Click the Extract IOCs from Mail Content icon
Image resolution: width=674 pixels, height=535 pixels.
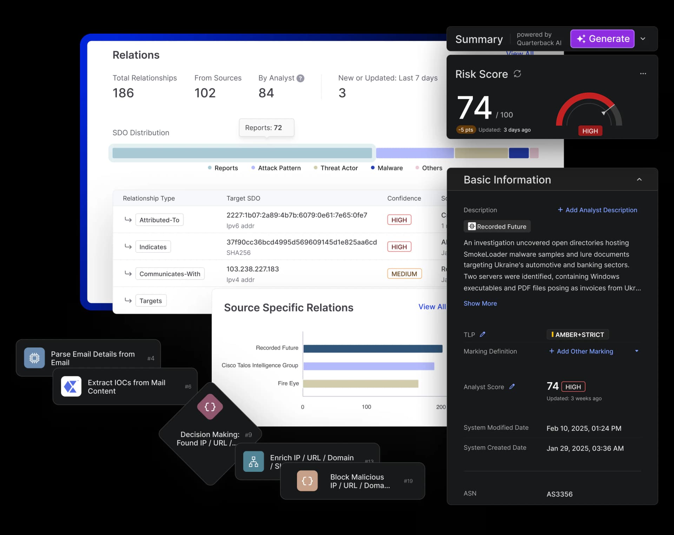[x=71, y=386]
